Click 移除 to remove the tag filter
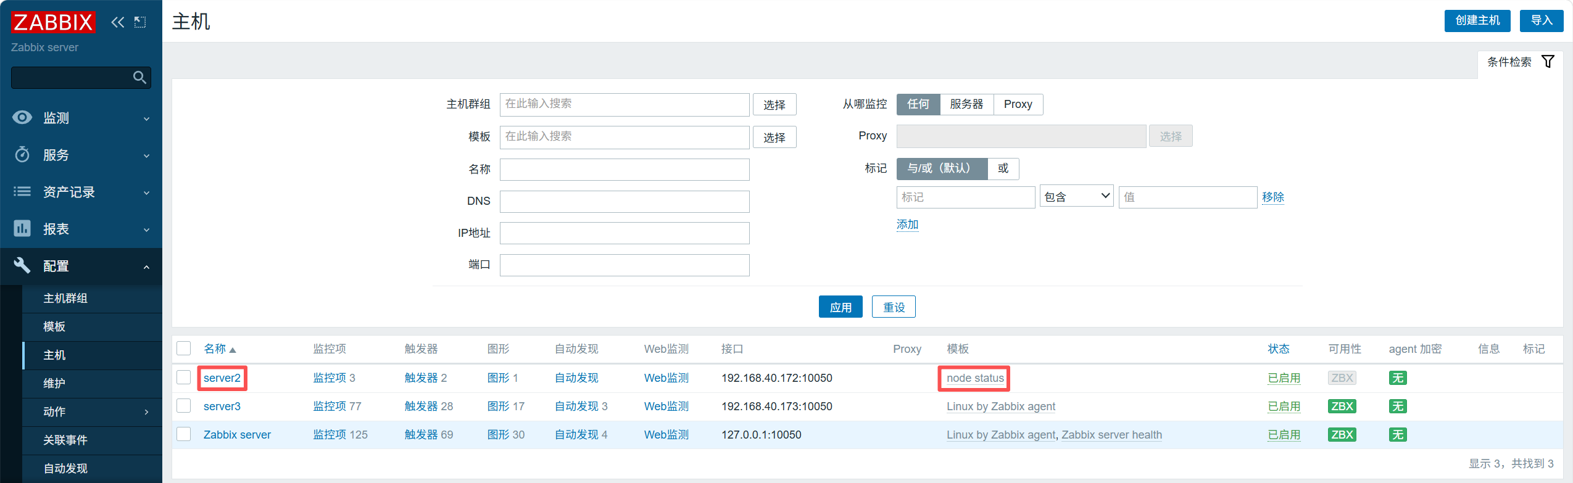Screen dimensions: 1573x483 (x=1272, y=197)
